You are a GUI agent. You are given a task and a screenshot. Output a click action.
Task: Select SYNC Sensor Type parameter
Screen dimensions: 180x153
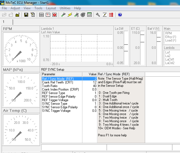(55, 104)
